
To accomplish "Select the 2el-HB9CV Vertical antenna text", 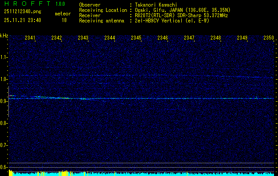I will (x=171, y=20).
